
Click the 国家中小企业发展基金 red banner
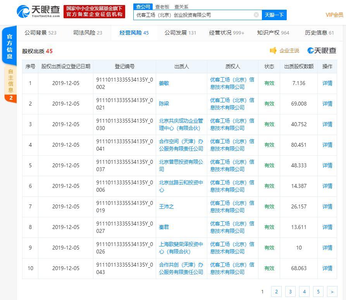94,11
